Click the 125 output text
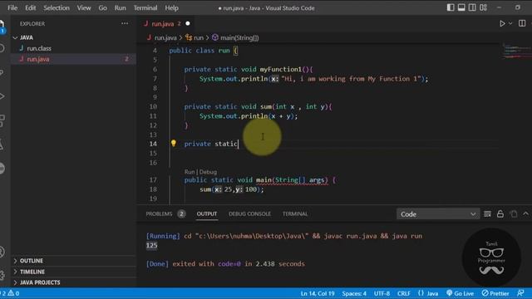The height and width of the screenshot is (299, 532). pyautogui.click(x=151, y=246)
